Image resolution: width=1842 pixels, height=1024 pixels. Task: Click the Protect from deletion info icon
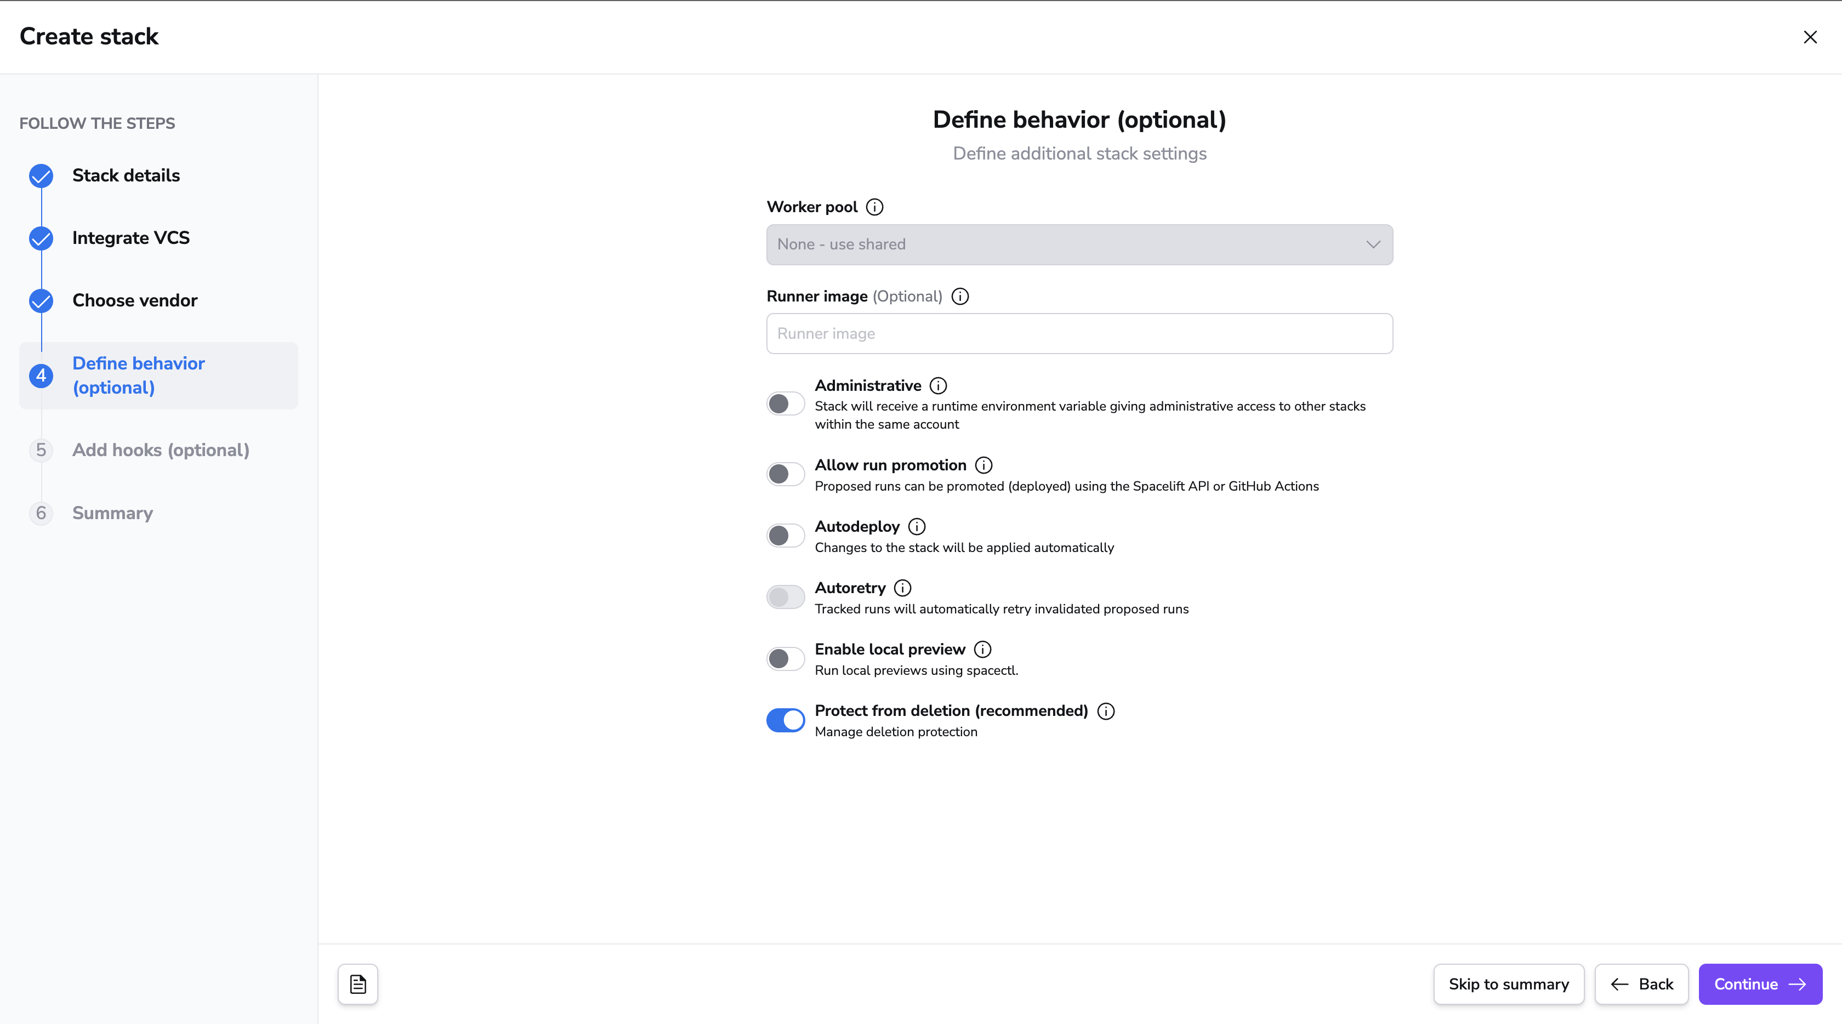pos(1106,712)
